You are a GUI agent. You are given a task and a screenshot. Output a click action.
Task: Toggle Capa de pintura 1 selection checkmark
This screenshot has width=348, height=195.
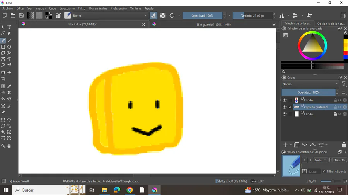pyautogui.click(x=290, y=107)
